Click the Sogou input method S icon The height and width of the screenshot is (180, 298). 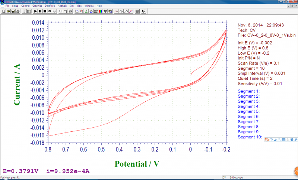(267, 140)
